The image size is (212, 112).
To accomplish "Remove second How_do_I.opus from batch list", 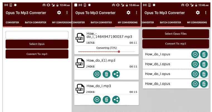I will pyautogui.click(x=204, y=64).
